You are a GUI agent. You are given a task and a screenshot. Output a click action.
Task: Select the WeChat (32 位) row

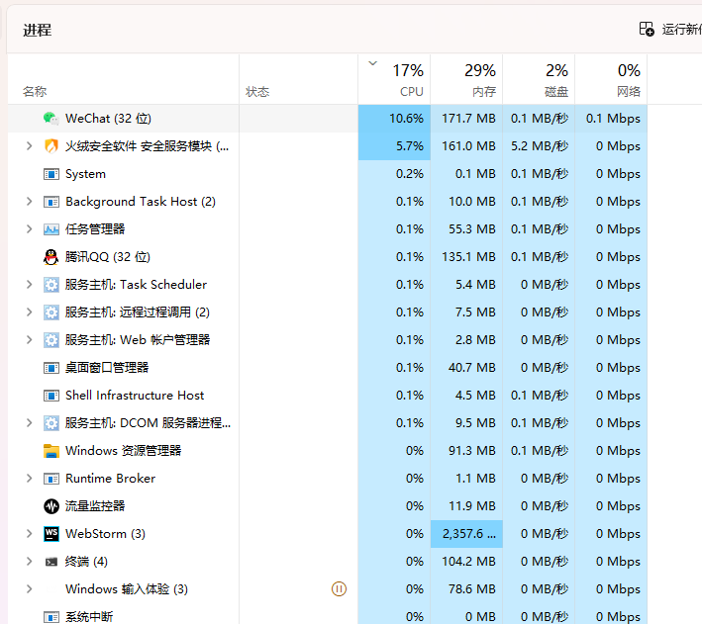pos(328,119)
